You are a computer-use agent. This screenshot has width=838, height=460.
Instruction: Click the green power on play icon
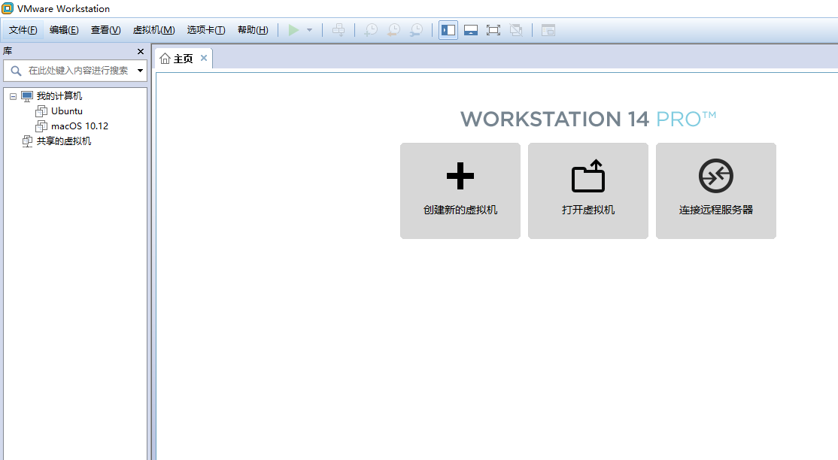coord(293,30)
